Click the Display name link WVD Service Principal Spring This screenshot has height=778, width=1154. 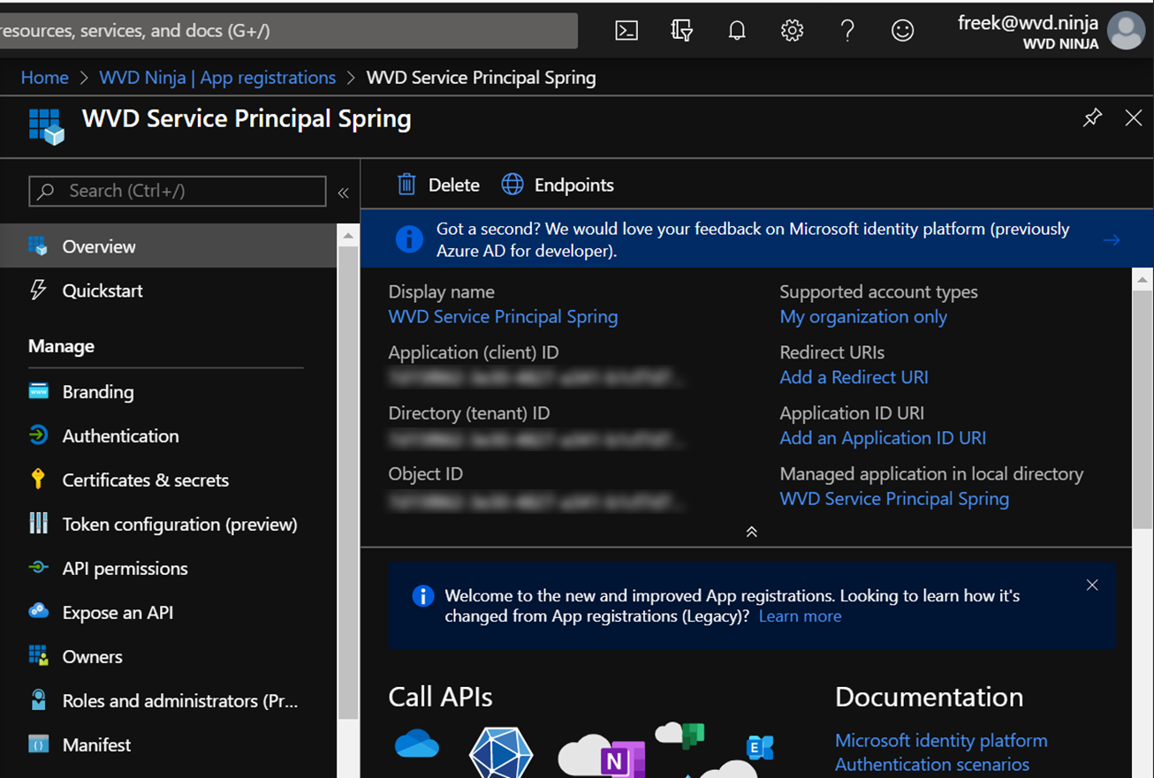pyautogui.click(x=503, y=316)
